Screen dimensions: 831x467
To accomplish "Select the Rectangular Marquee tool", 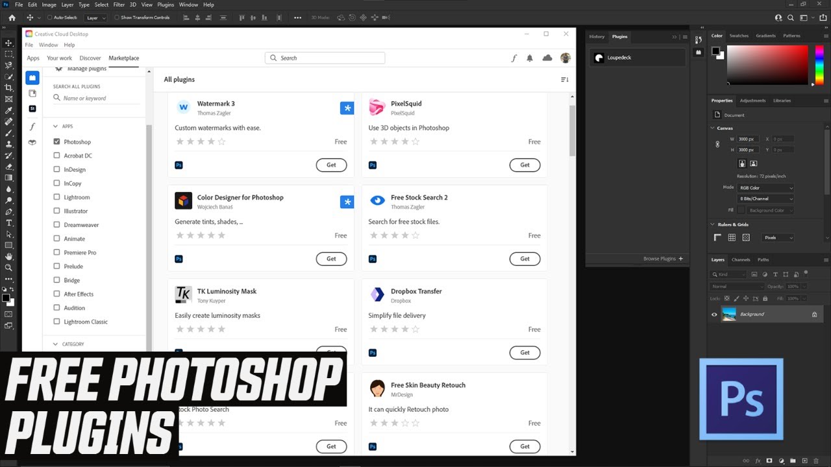I will pos(8,54).
